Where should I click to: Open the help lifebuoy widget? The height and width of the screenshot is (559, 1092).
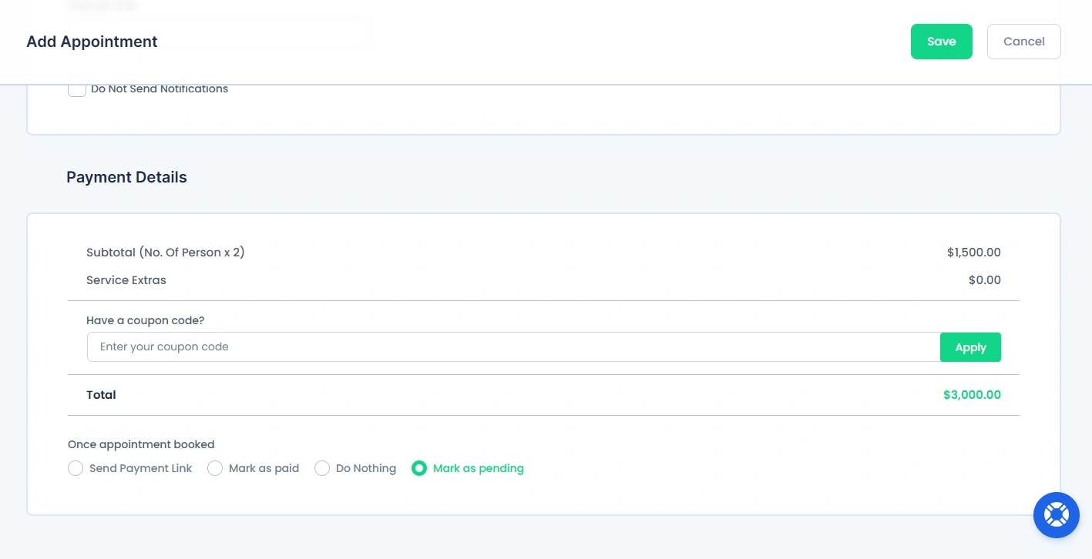point(1056,514)
